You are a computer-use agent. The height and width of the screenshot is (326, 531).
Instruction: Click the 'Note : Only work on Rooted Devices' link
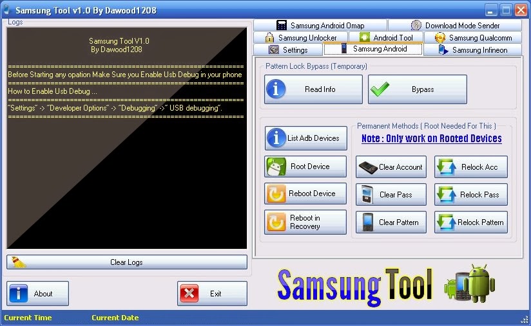click(x=432, y=138)
